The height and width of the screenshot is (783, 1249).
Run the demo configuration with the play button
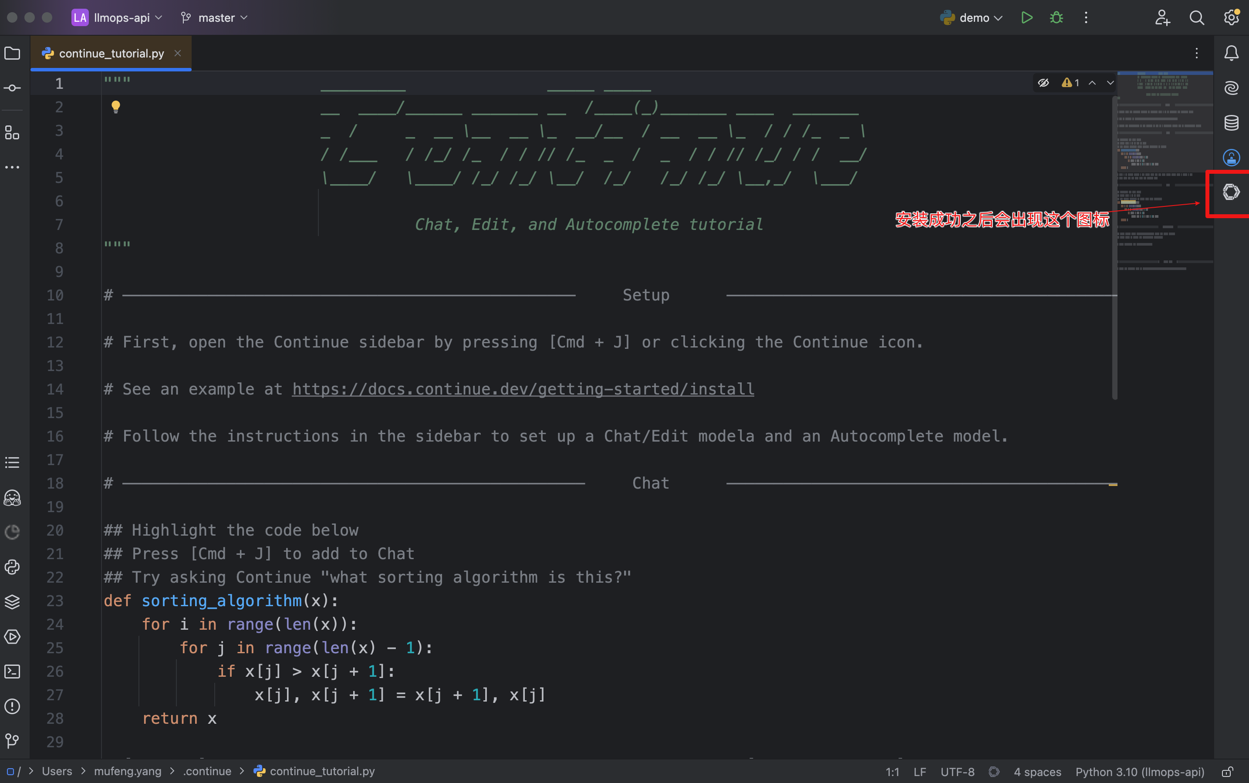pyautogui.click(x=1027, y=17)
